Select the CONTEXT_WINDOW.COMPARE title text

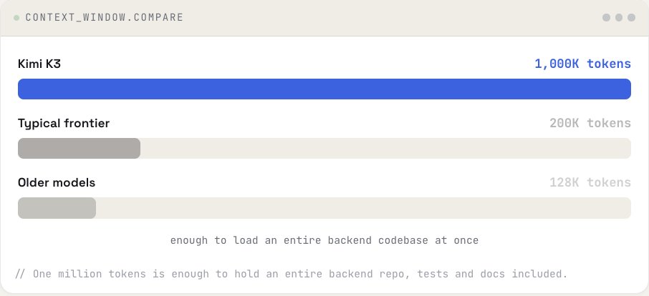[105, 17]
